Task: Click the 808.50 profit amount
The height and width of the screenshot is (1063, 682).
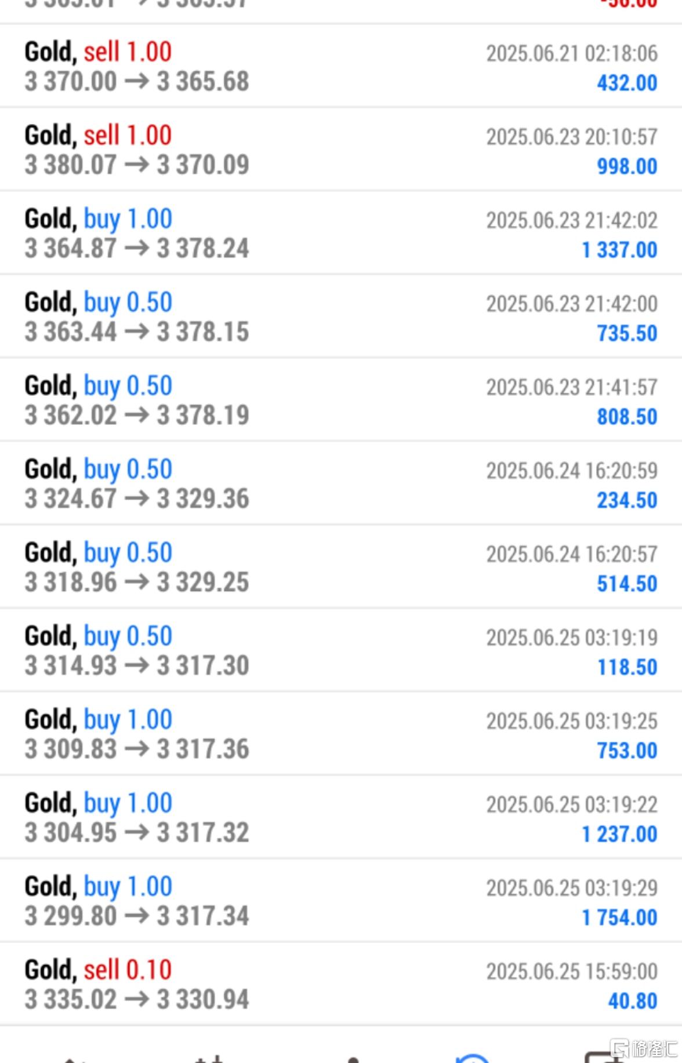Action: 627,417
